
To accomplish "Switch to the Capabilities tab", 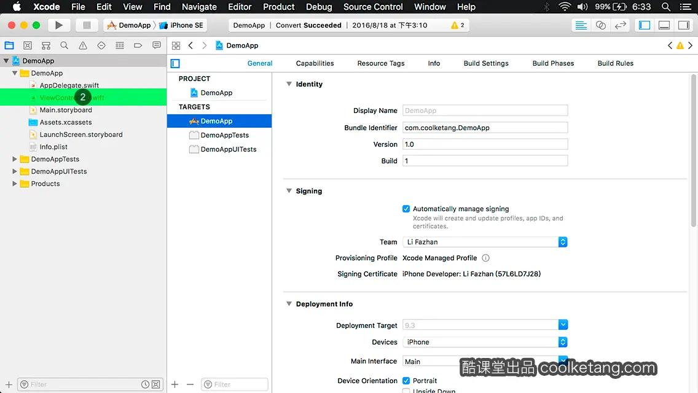I will [315, 63].
